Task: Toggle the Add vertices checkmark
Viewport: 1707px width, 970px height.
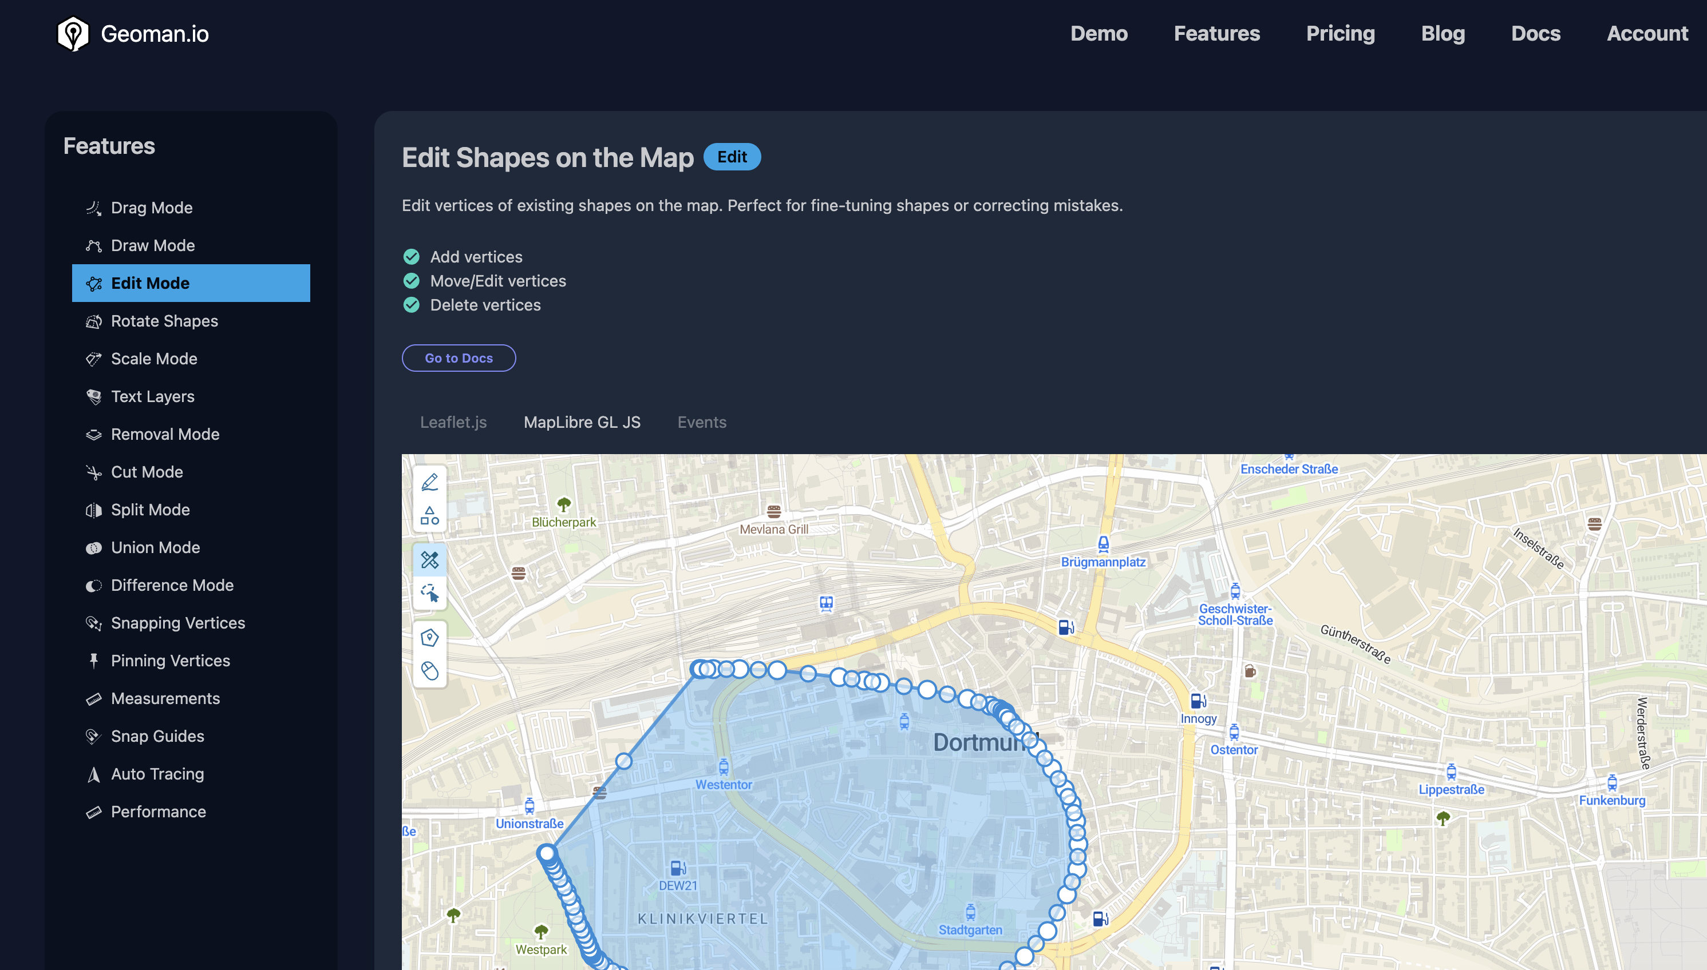Action: pyautogui.click(x=412, y=256)
